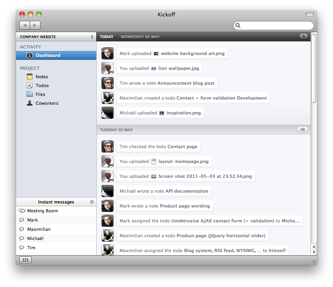Click the back navigation arrow
Viewport: 333px width, 287px height.
[24, 25]
